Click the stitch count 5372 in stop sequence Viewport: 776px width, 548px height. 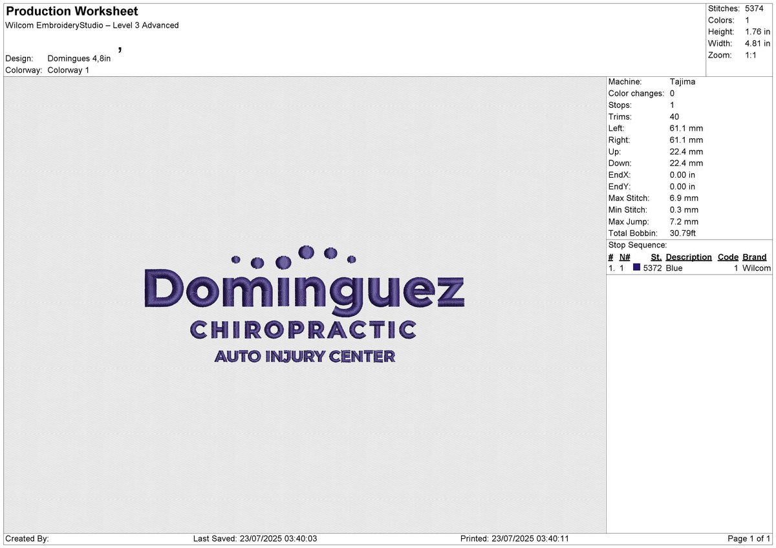[652, 268]
